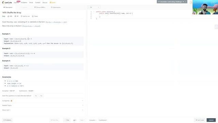218x123 pixels.
Task: Expand the Companies section
Action: coord(43,101)
